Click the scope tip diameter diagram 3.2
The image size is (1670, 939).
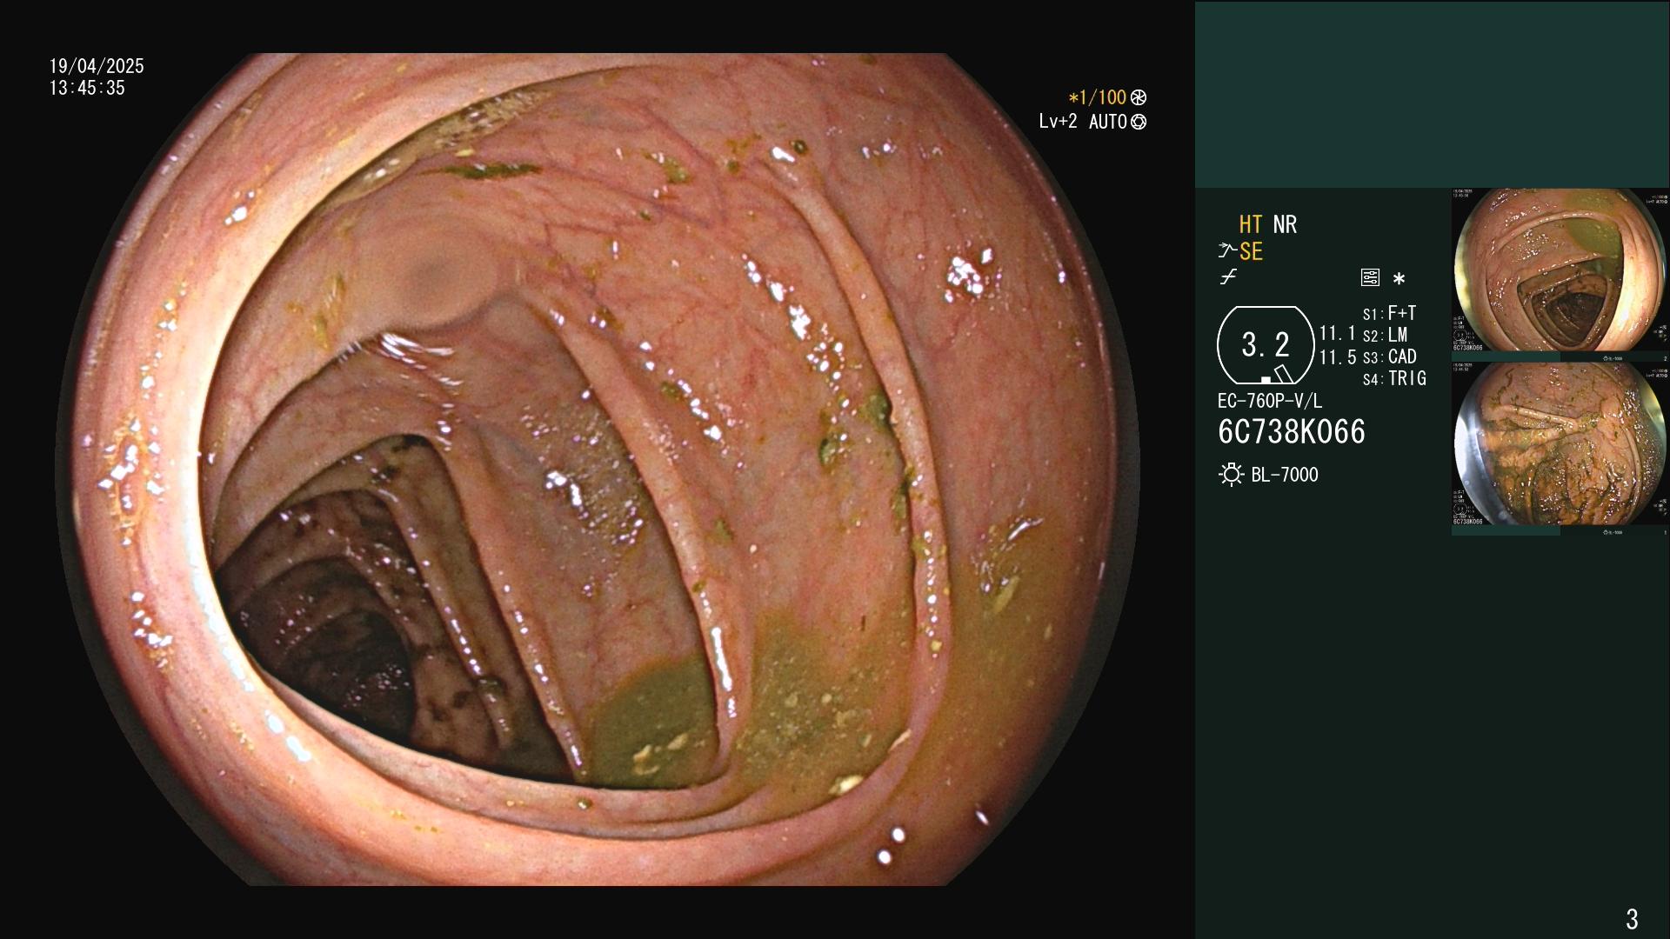pos(1266,345)
